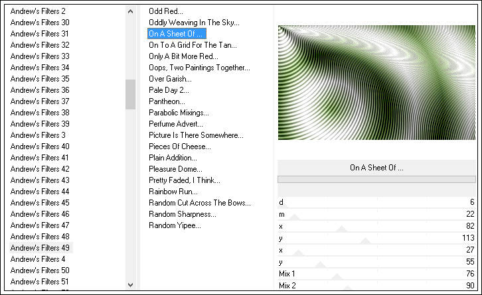The width and height of the screenshot is (482, 295).
Task: Choose the Over Garish... filter
Action: [x=170, y=79]
